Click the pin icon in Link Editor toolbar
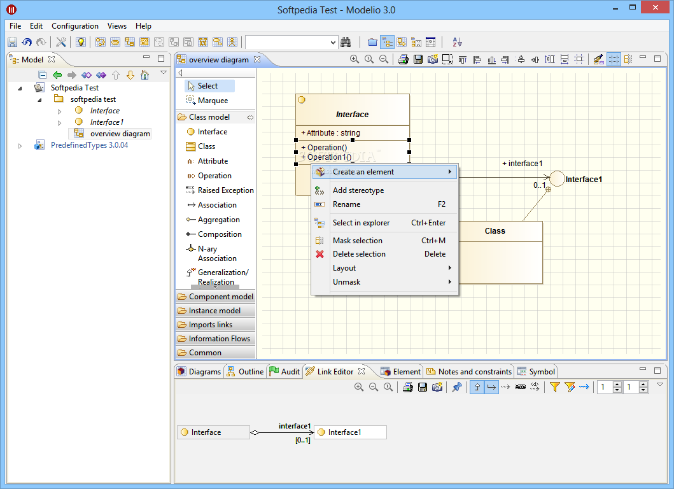 [x=456, y=387]
